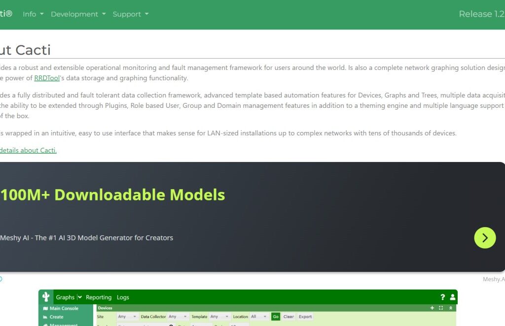This screenshot has width=505, height=326.
Task: Click the fullscreen icon in Devices header
Action: [x=441, y=308]
